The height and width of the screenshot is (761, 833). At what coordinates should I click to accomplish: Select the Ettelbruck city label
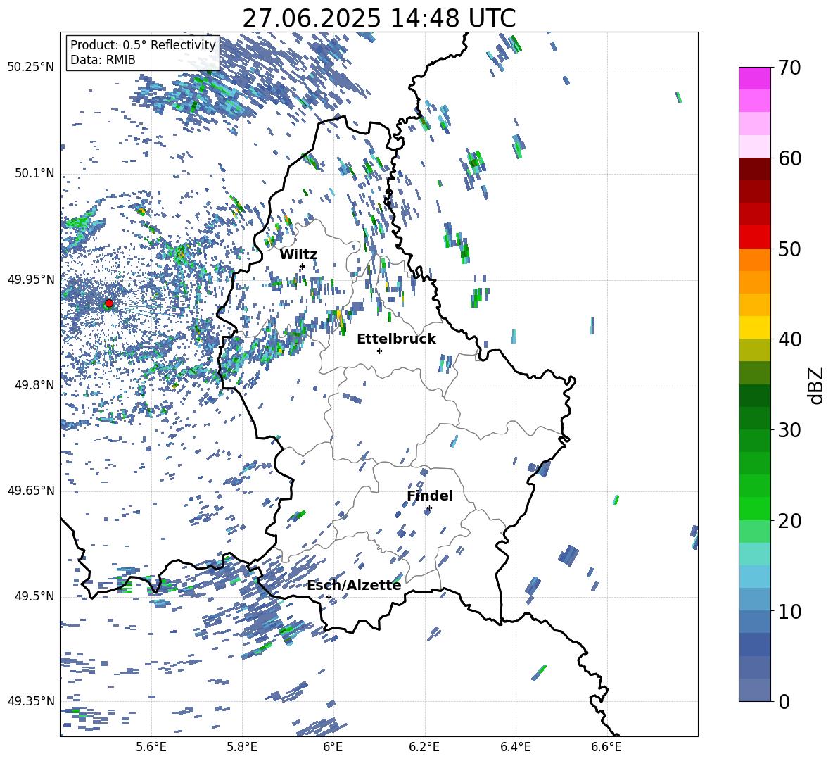396,339
